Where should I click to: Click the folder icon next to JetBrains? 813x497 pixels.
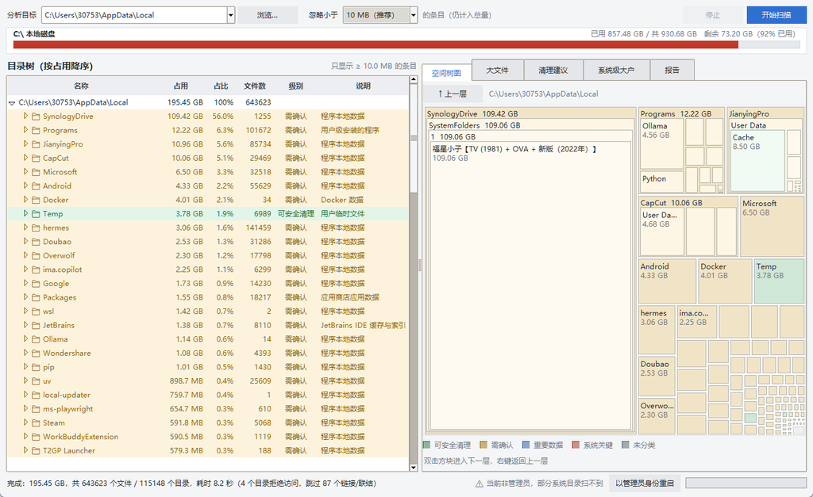pyautogui.click(x=36, y=326)
